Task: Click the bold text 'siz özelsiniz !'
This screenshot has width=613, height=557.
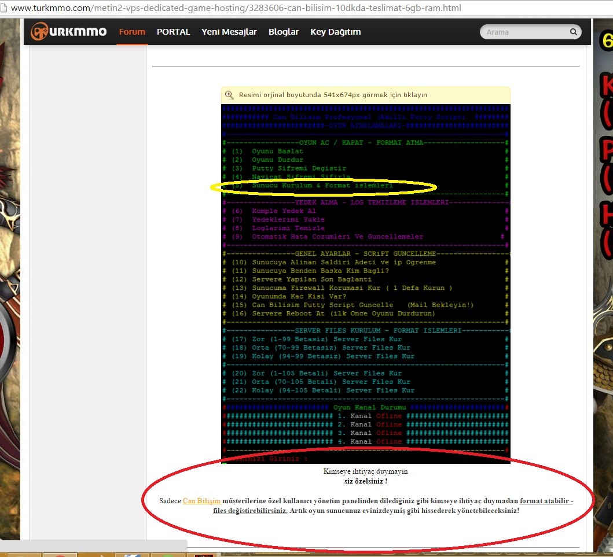Action: coord(365,481)
